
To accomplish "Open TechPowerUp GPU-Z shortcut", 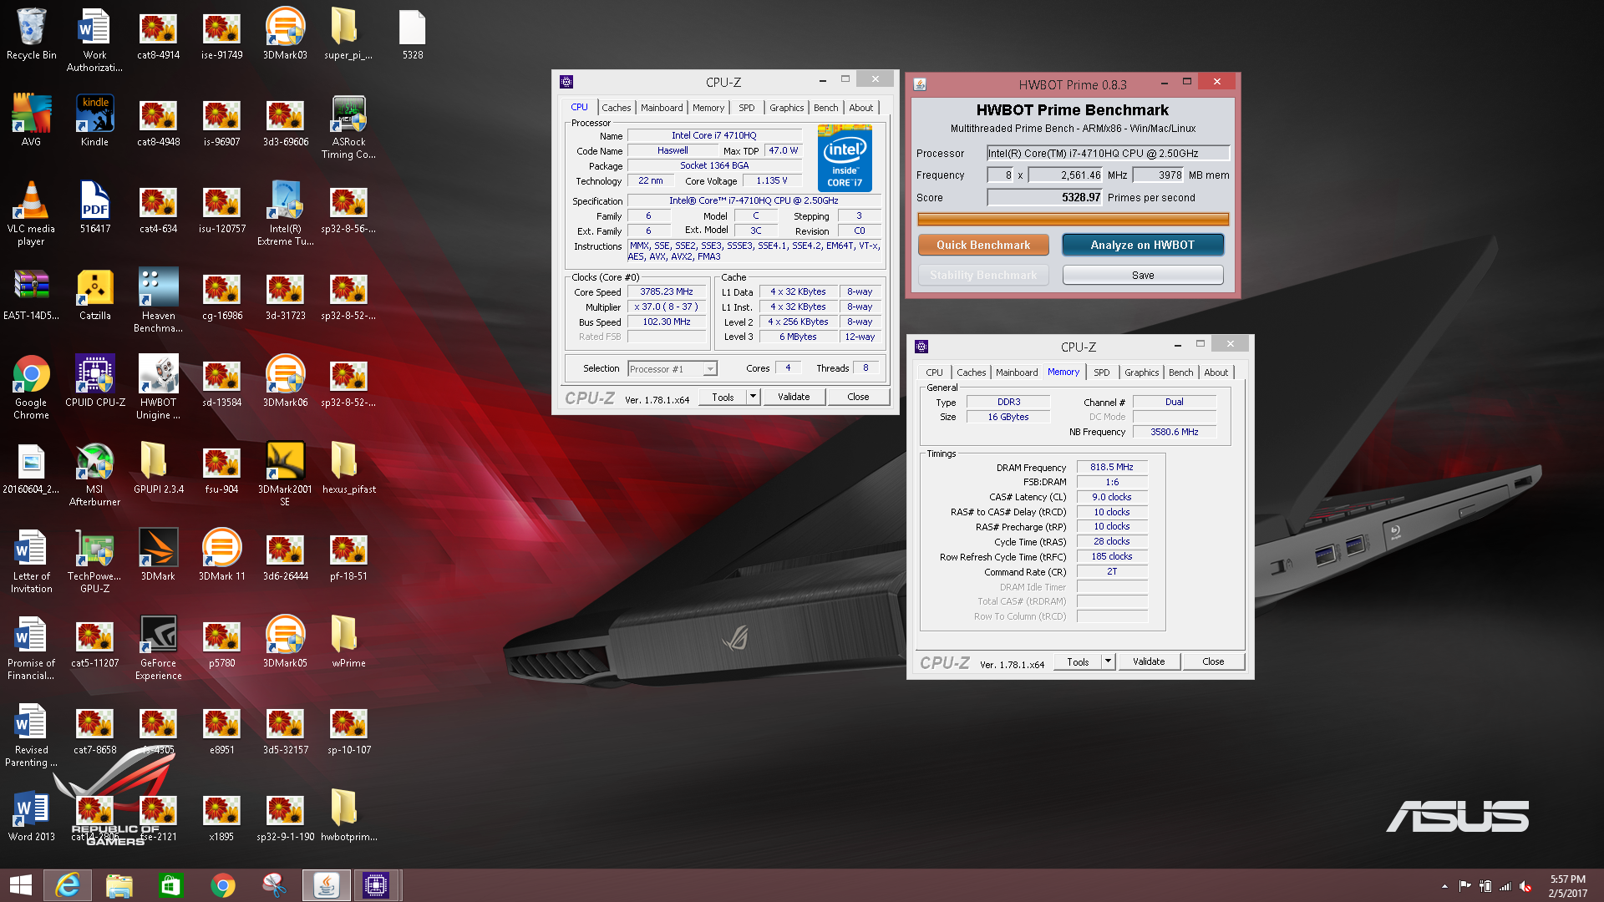I will [x=95, y=560].
